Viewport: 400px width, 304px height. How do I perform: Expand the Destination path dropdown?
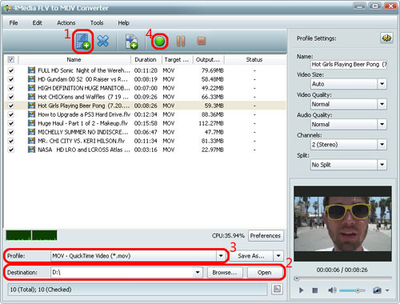pos(198,273)
